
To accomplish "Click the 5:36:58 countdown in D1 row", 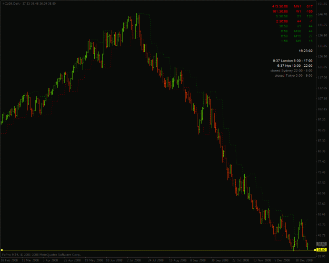I will [x=282, y=16].
